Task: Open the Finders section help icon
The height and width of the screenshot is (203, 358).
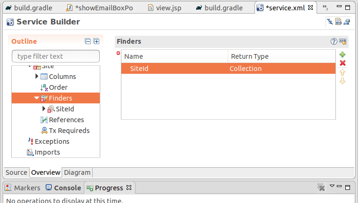Action: 334,42
